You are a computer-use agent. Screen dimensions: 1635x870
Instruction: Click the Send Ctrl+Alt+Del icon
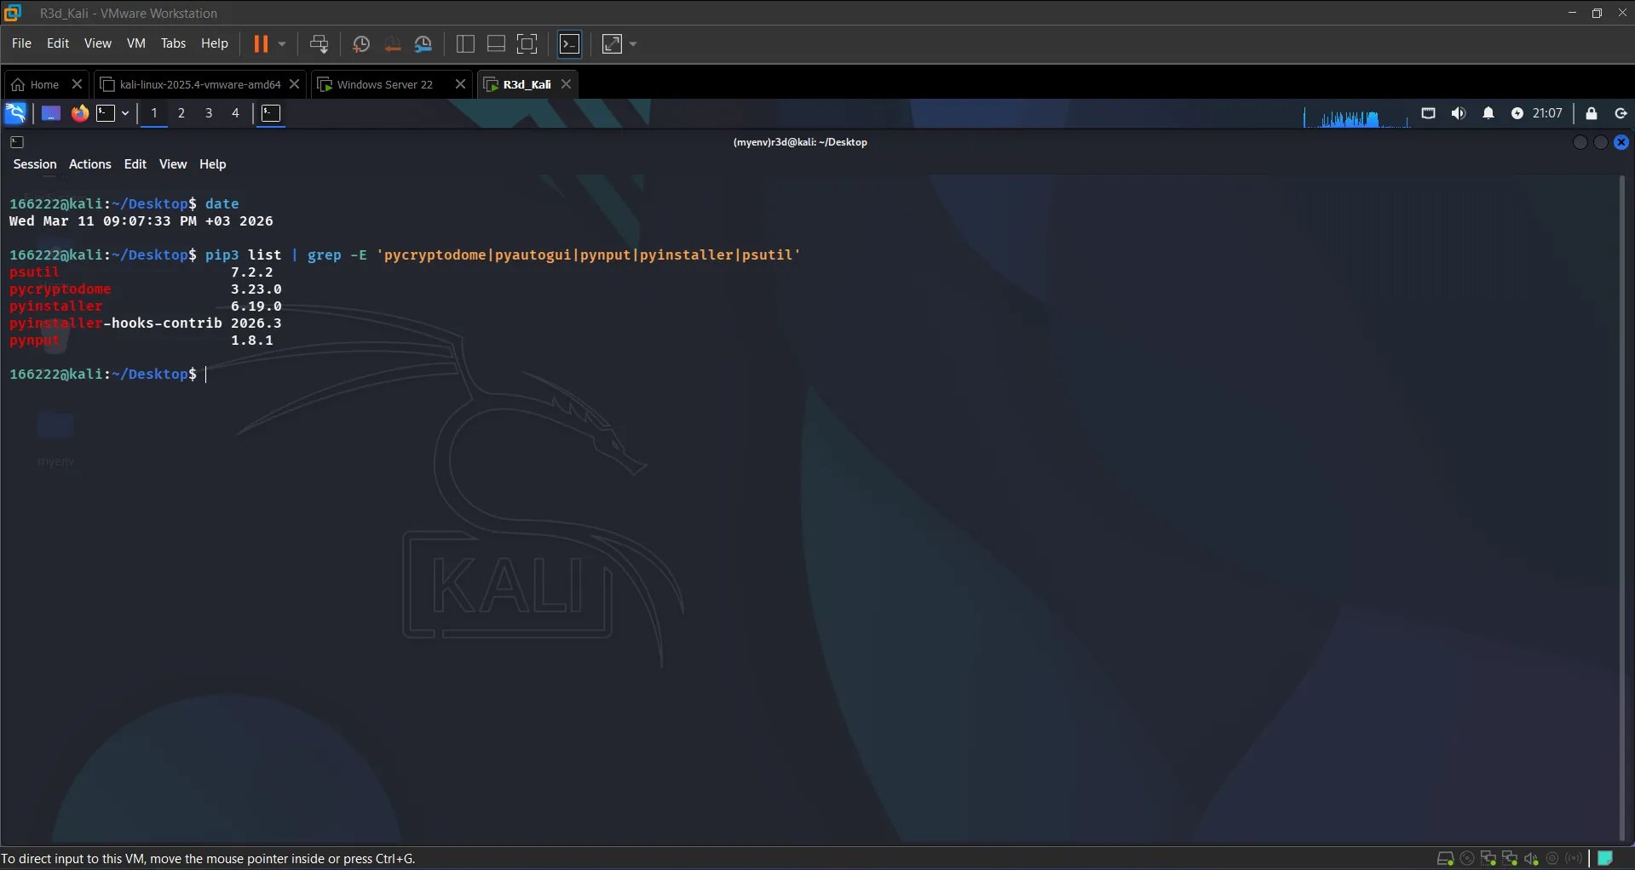point(319,43)
